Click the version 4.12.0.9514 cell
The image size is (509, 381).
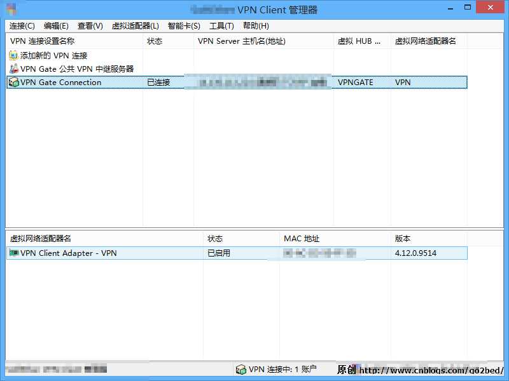click(415, 253)
